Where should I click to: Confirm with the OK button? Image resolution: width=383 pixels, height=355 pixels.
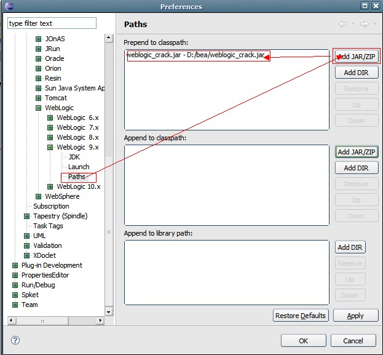pos(303,341)
